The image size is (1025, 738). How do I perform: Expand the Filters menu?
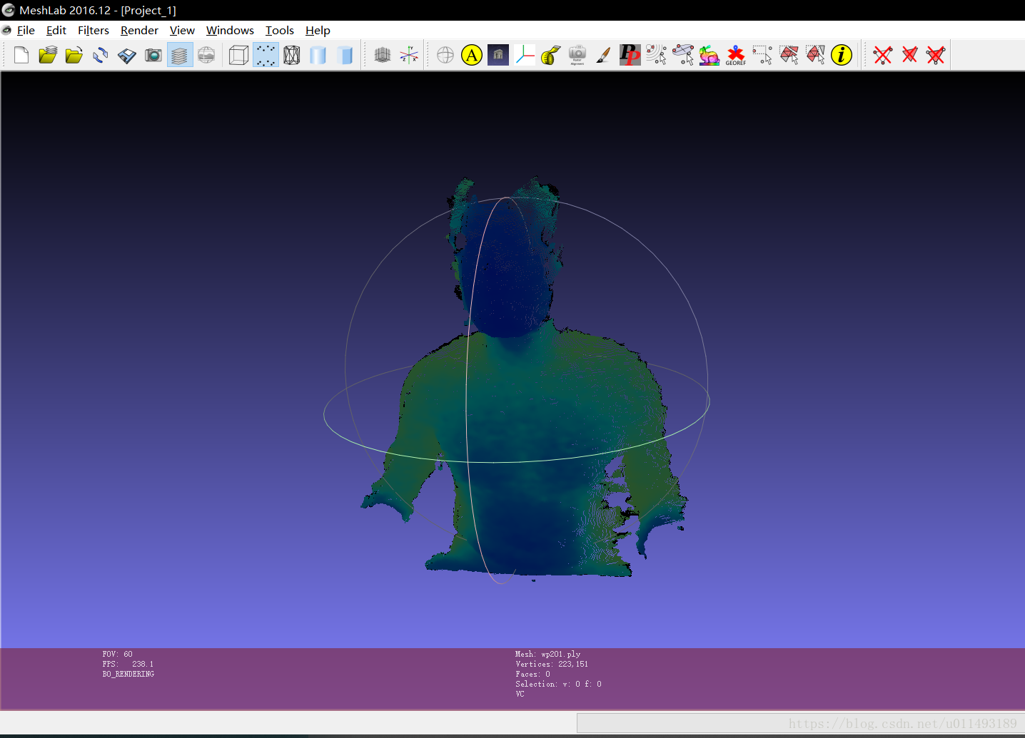94,30
